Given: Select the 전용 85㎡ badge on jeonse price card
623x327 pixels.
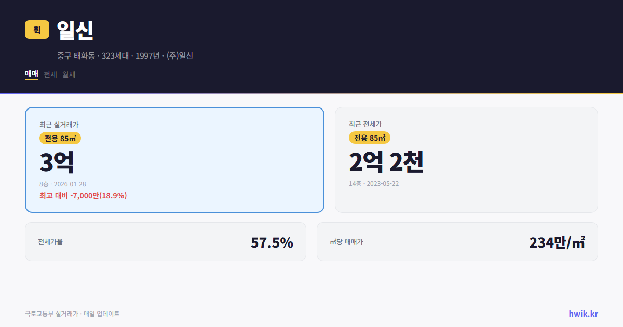Looking at the screenshot, I should point(370,138).
